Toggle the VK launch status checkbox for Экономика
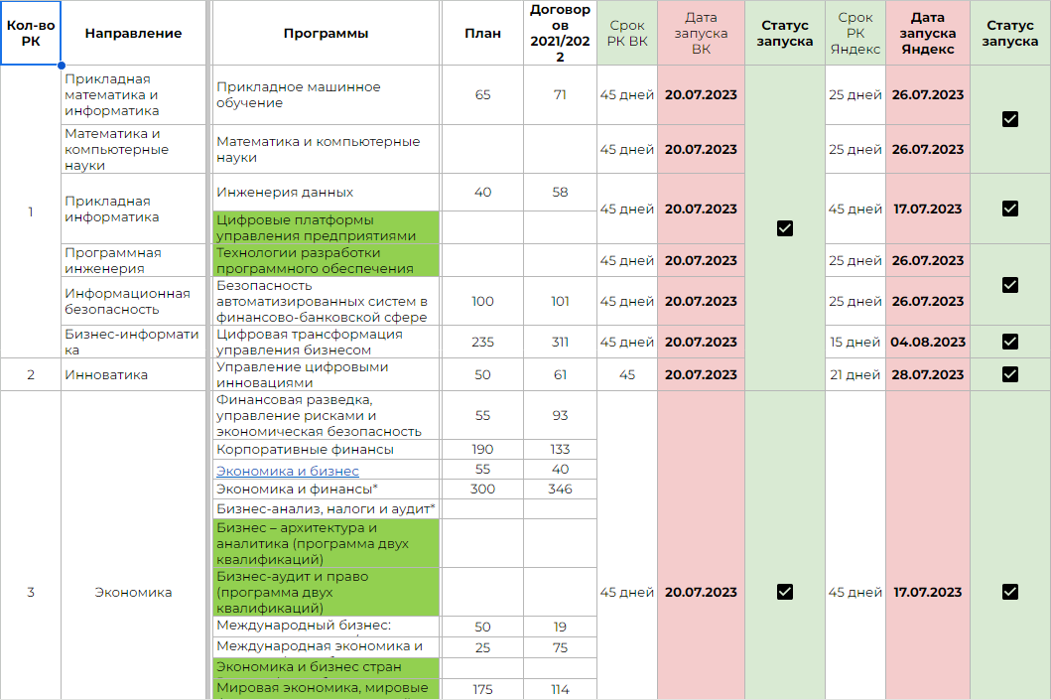The image size is (1051, 700). tap(784, 592)
